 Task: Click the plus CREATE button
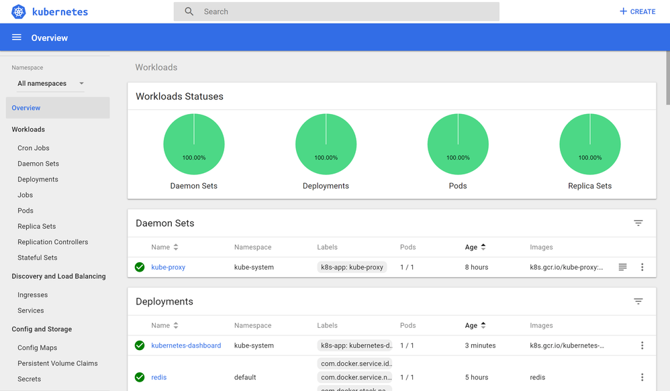(637, 11)
